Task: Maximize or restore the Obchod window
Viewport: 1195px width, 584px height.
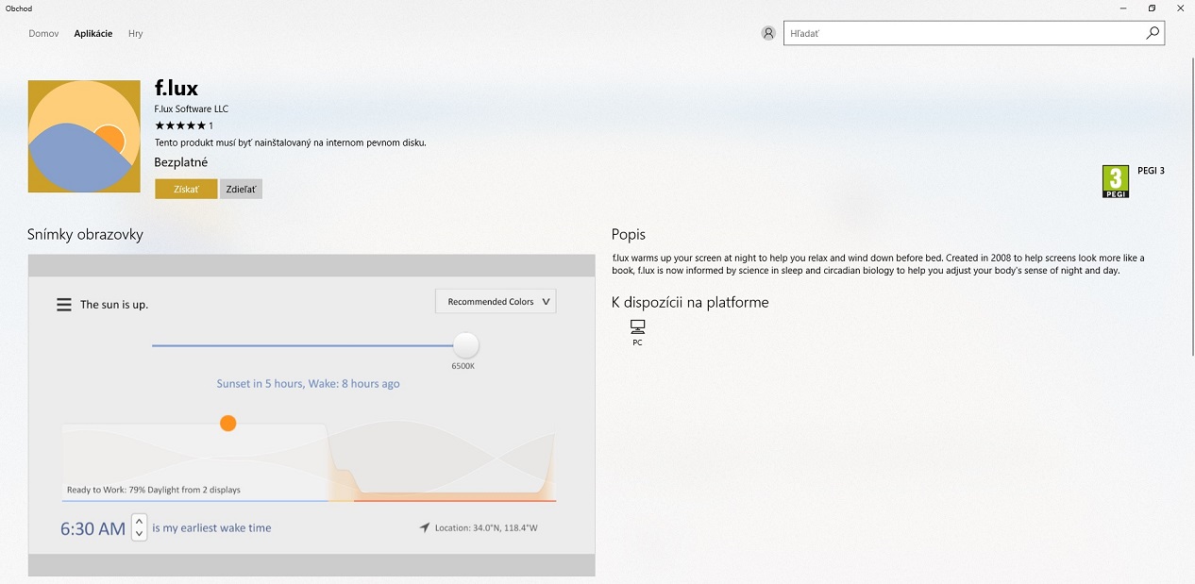Action: coord(1152,8)
